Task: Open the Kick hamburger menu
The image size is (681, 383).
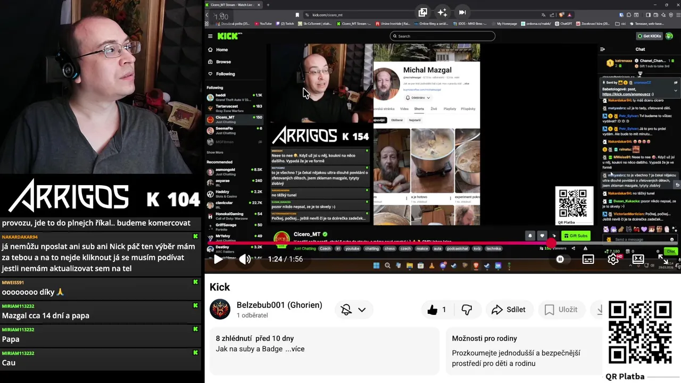Action: pyautogui.click(x=210, y=36)
